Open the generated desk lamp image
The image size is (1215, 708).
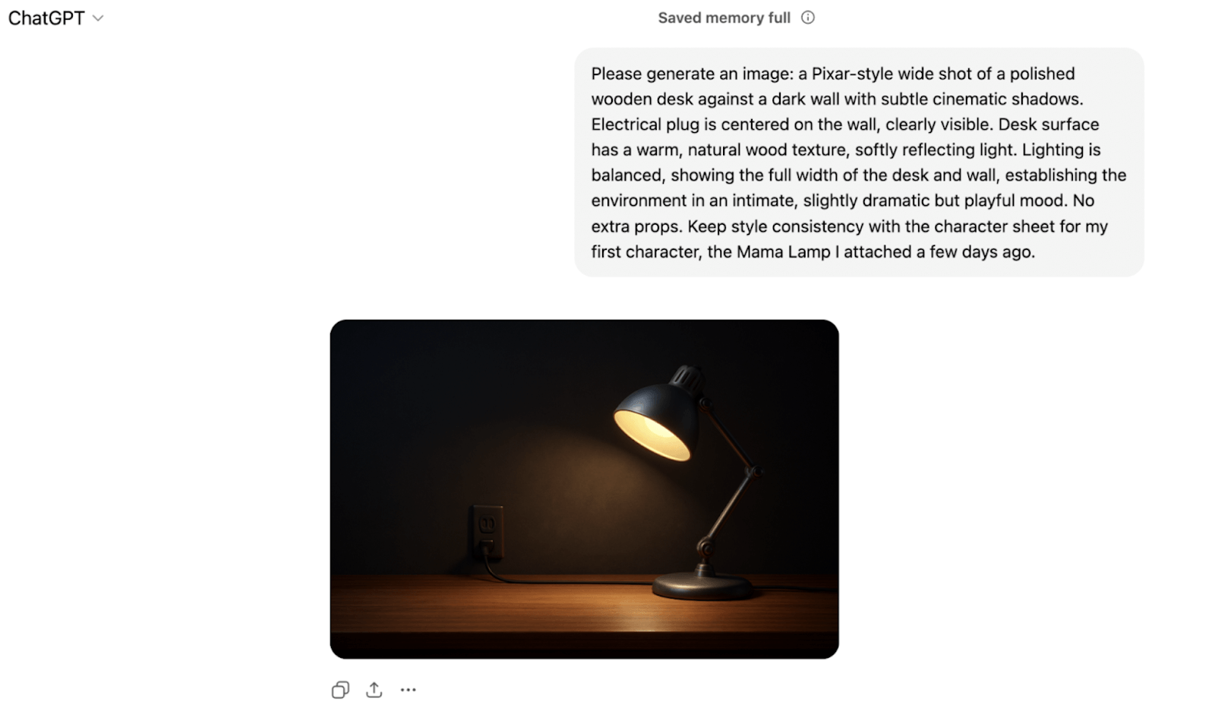(x=584, y=488)
